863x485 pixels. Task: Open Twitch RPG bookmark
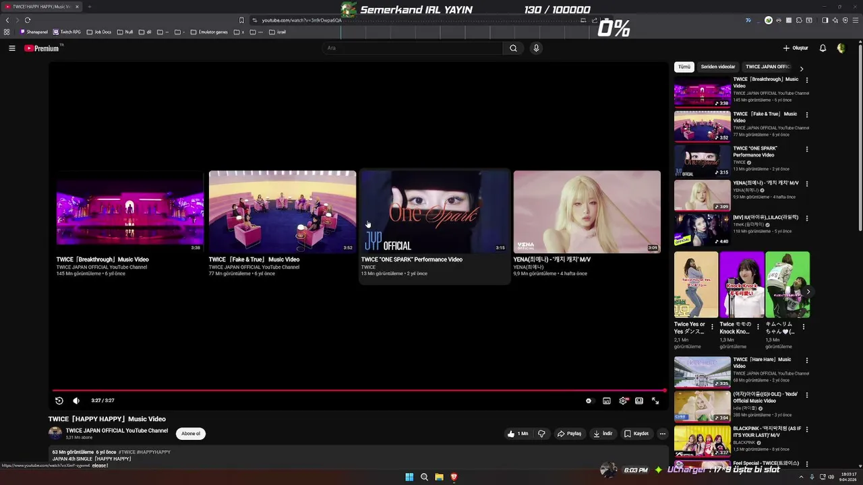click(67, 32)
